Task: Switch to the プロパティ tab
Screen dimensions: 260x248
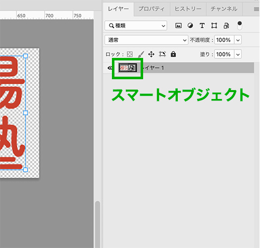Action: (x=152, y=9)
